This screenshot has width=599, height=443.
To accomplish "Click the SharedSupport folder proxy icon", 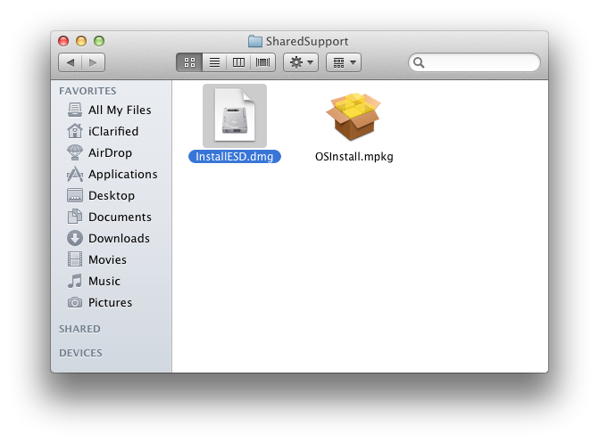I will (x=254, y=41).
